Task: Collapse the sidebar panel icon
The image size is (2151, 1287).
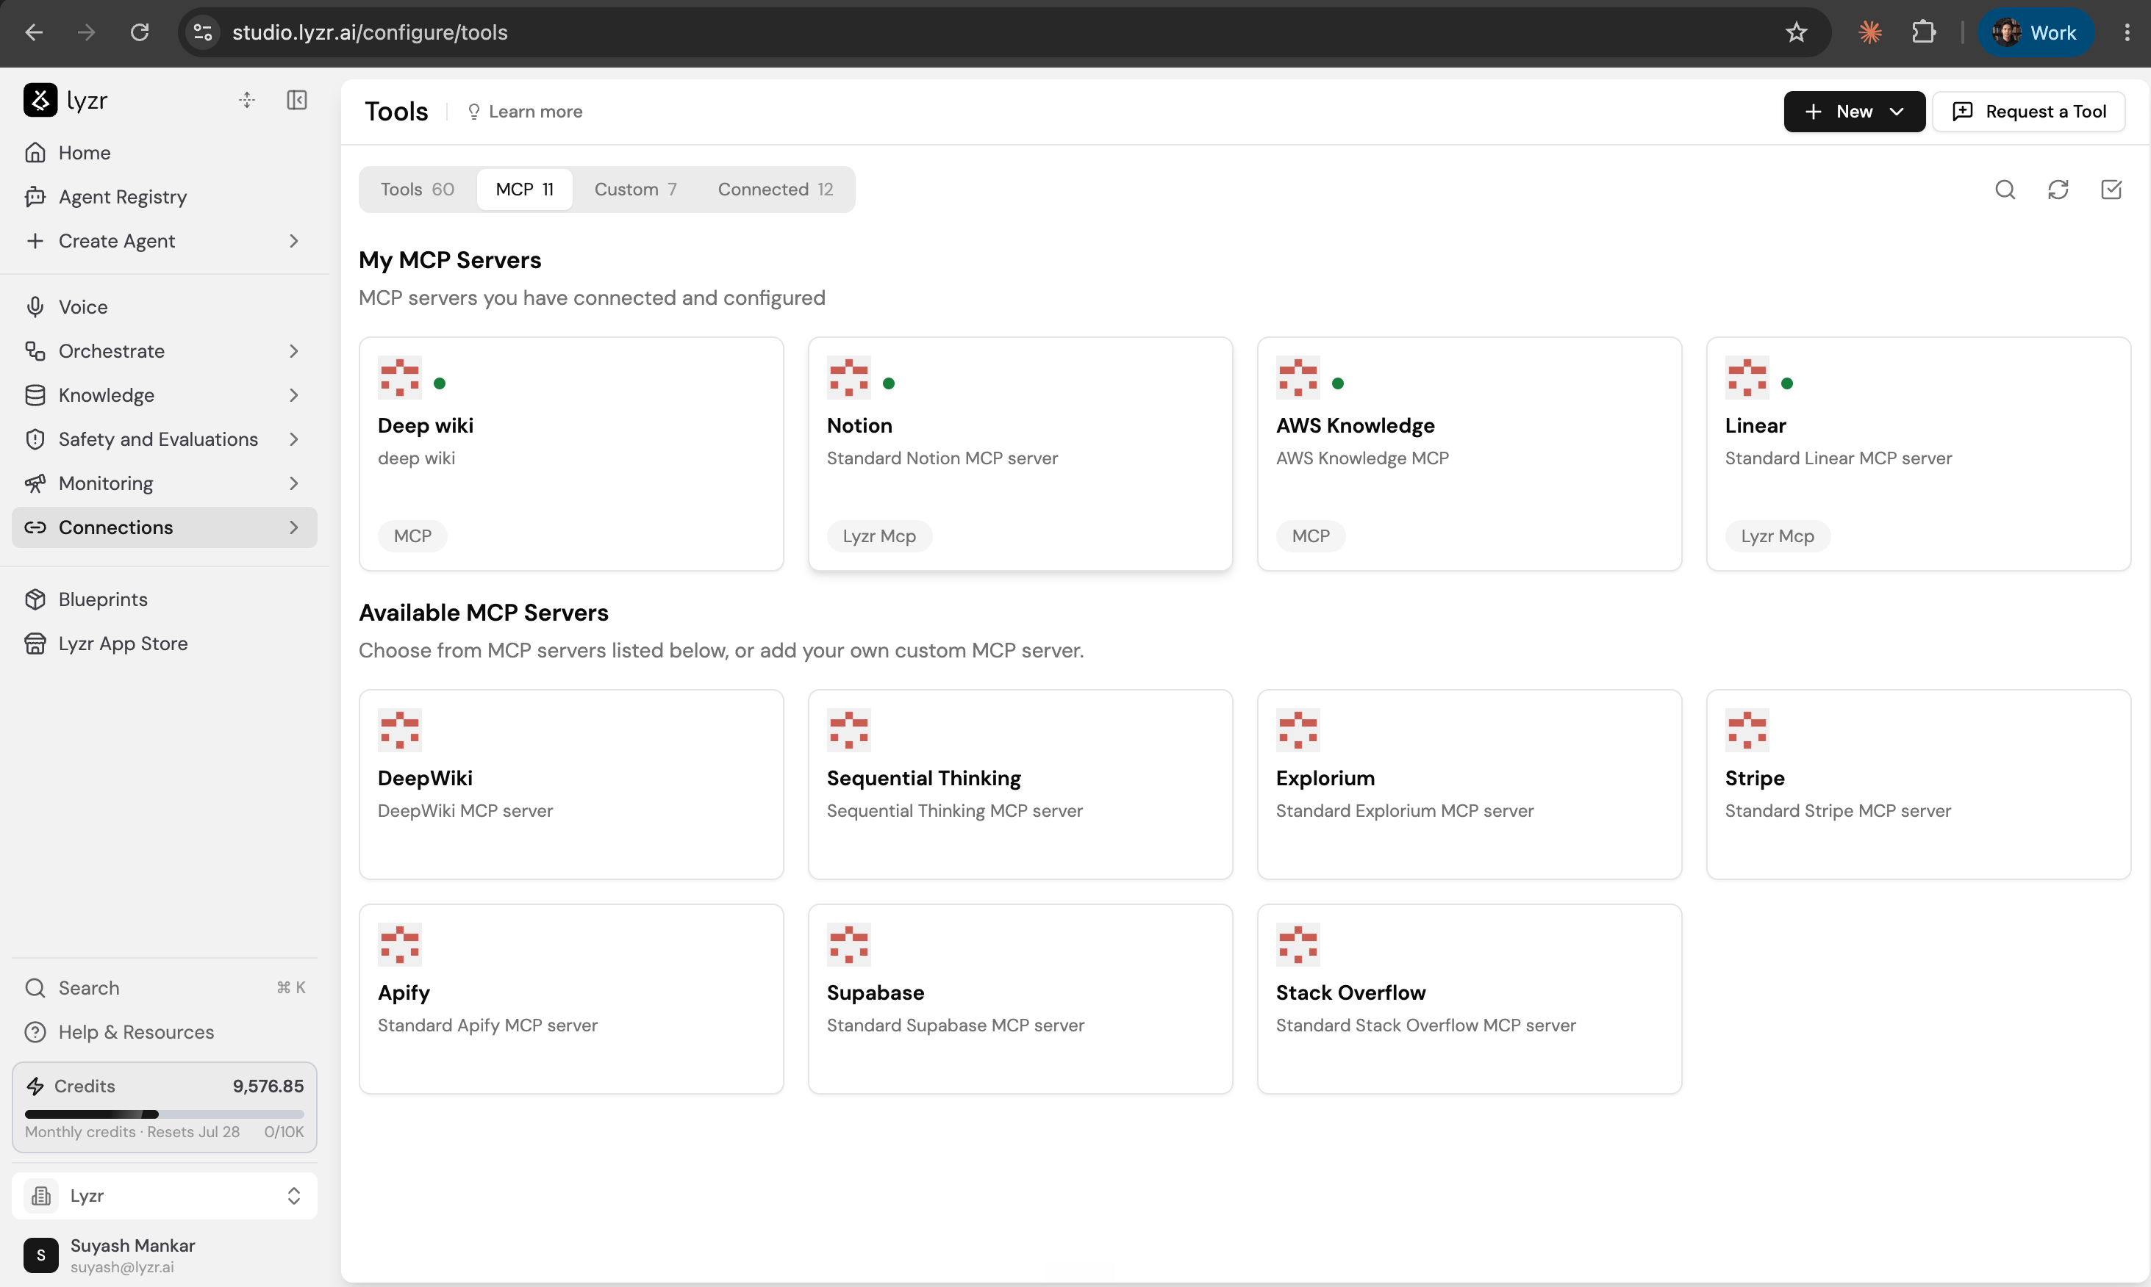Action: point(297,100)
